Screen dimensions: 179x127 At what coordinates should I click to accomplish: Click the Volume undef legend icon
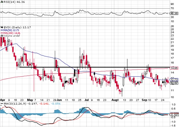click(x=1, y=36)
